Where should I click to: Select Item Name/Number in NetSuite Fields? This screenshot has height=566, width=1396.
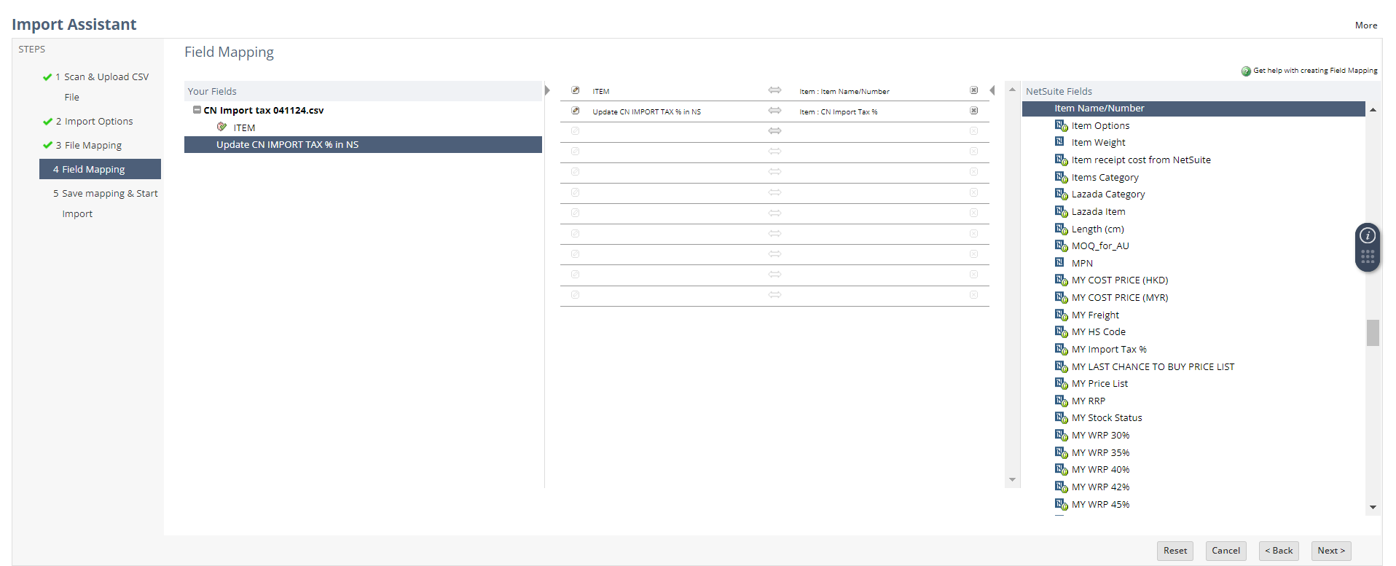pos(1193,109)
